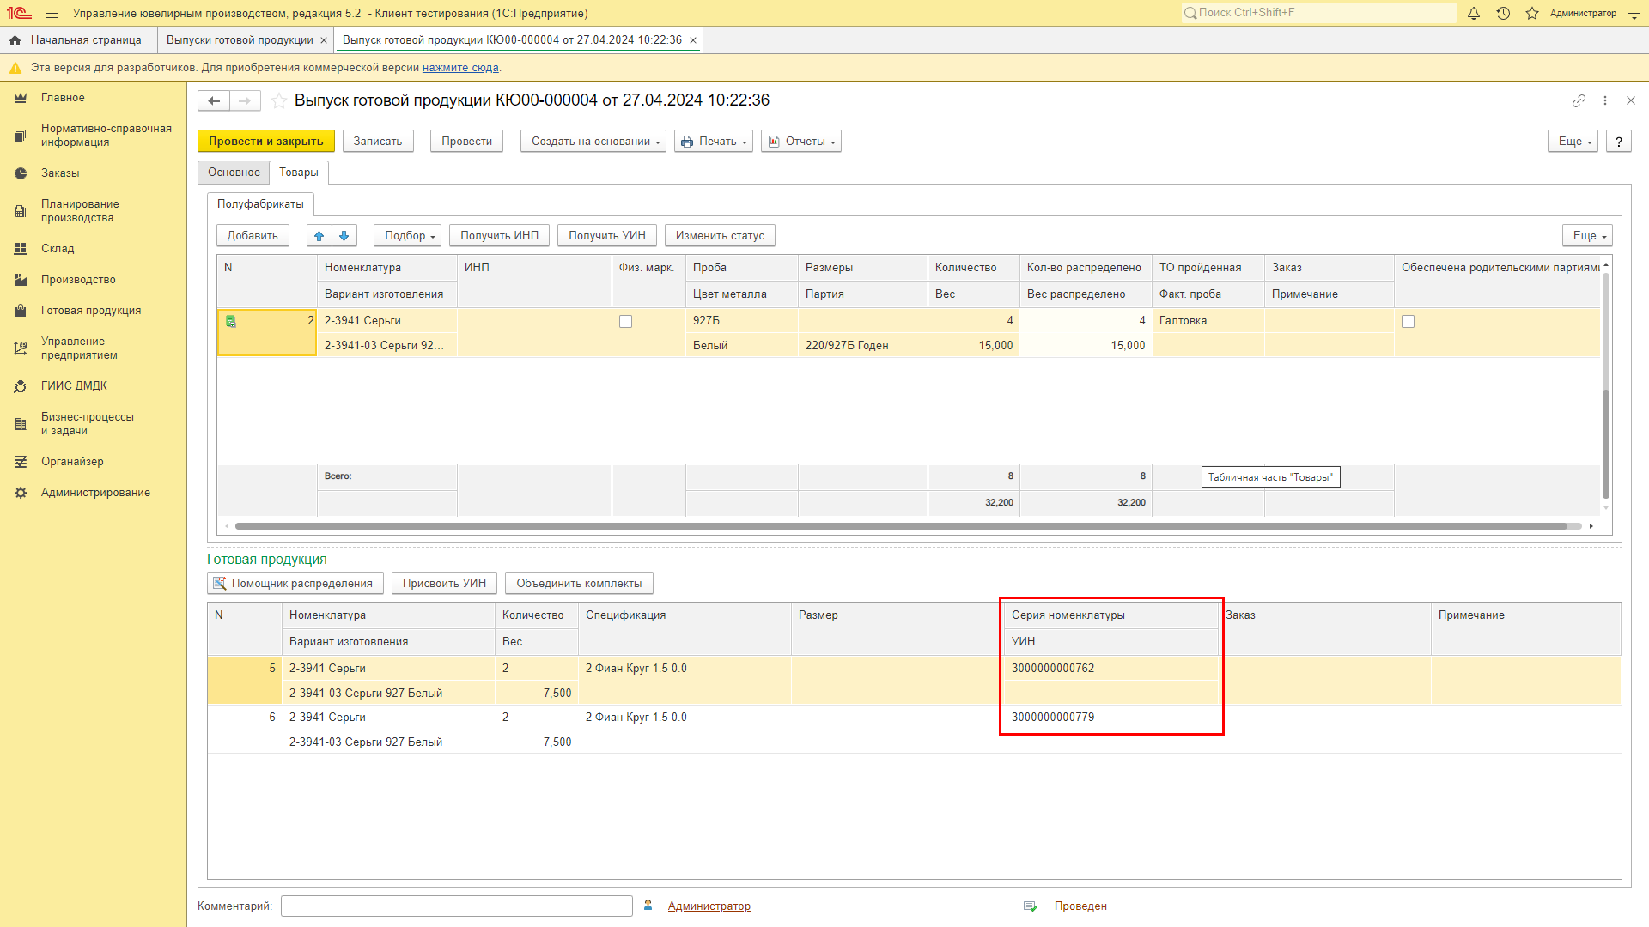Click the 'Присвоить УИН' assign icon button

(444, 582)
